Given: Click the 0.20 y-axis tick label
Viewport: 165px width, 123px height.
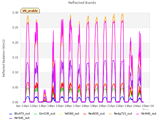Looking at the screenshot, I should pos(15,43).
